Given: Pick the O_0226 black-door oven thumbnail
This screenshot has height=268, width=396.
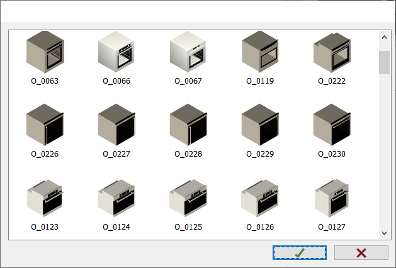Looking at the screenshot, I should click(x=45, y=125).
